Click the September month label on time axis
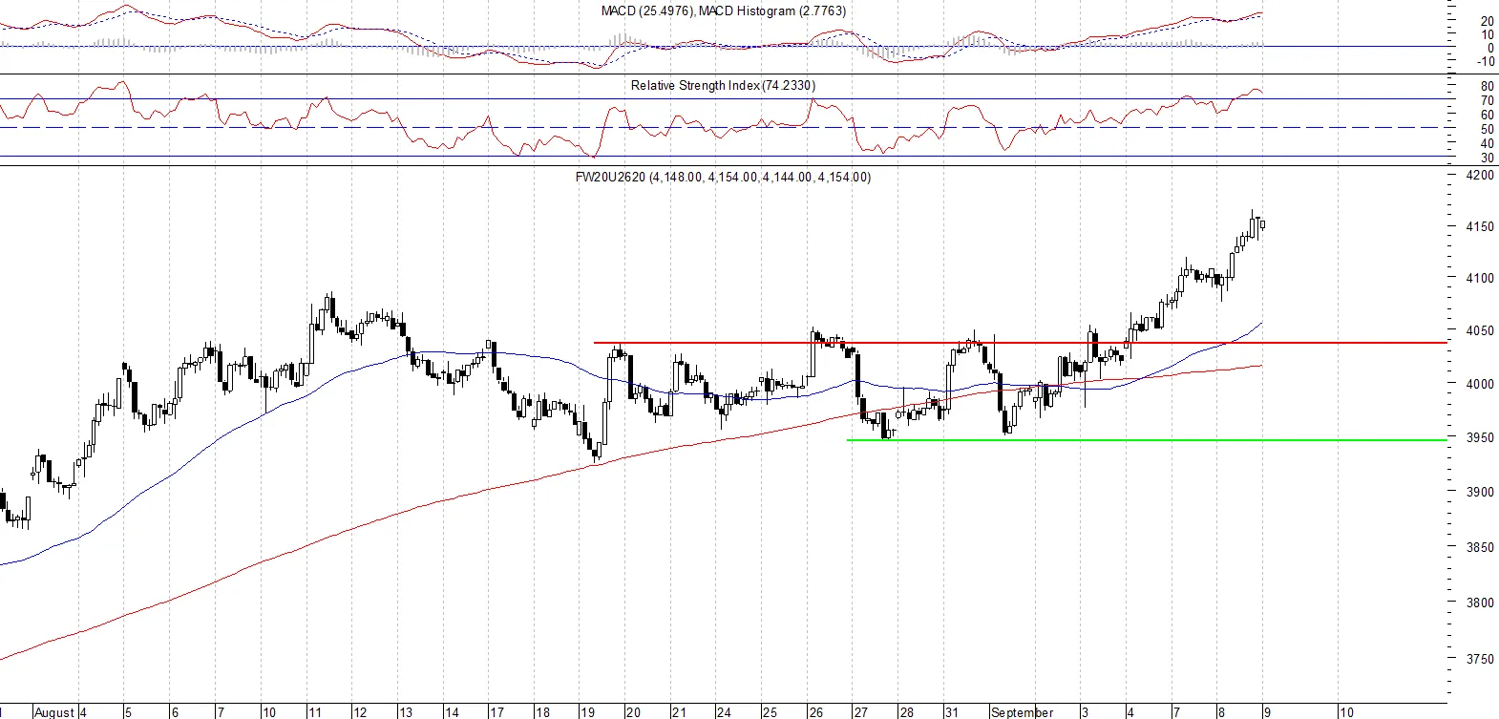 coord(1022,711)
